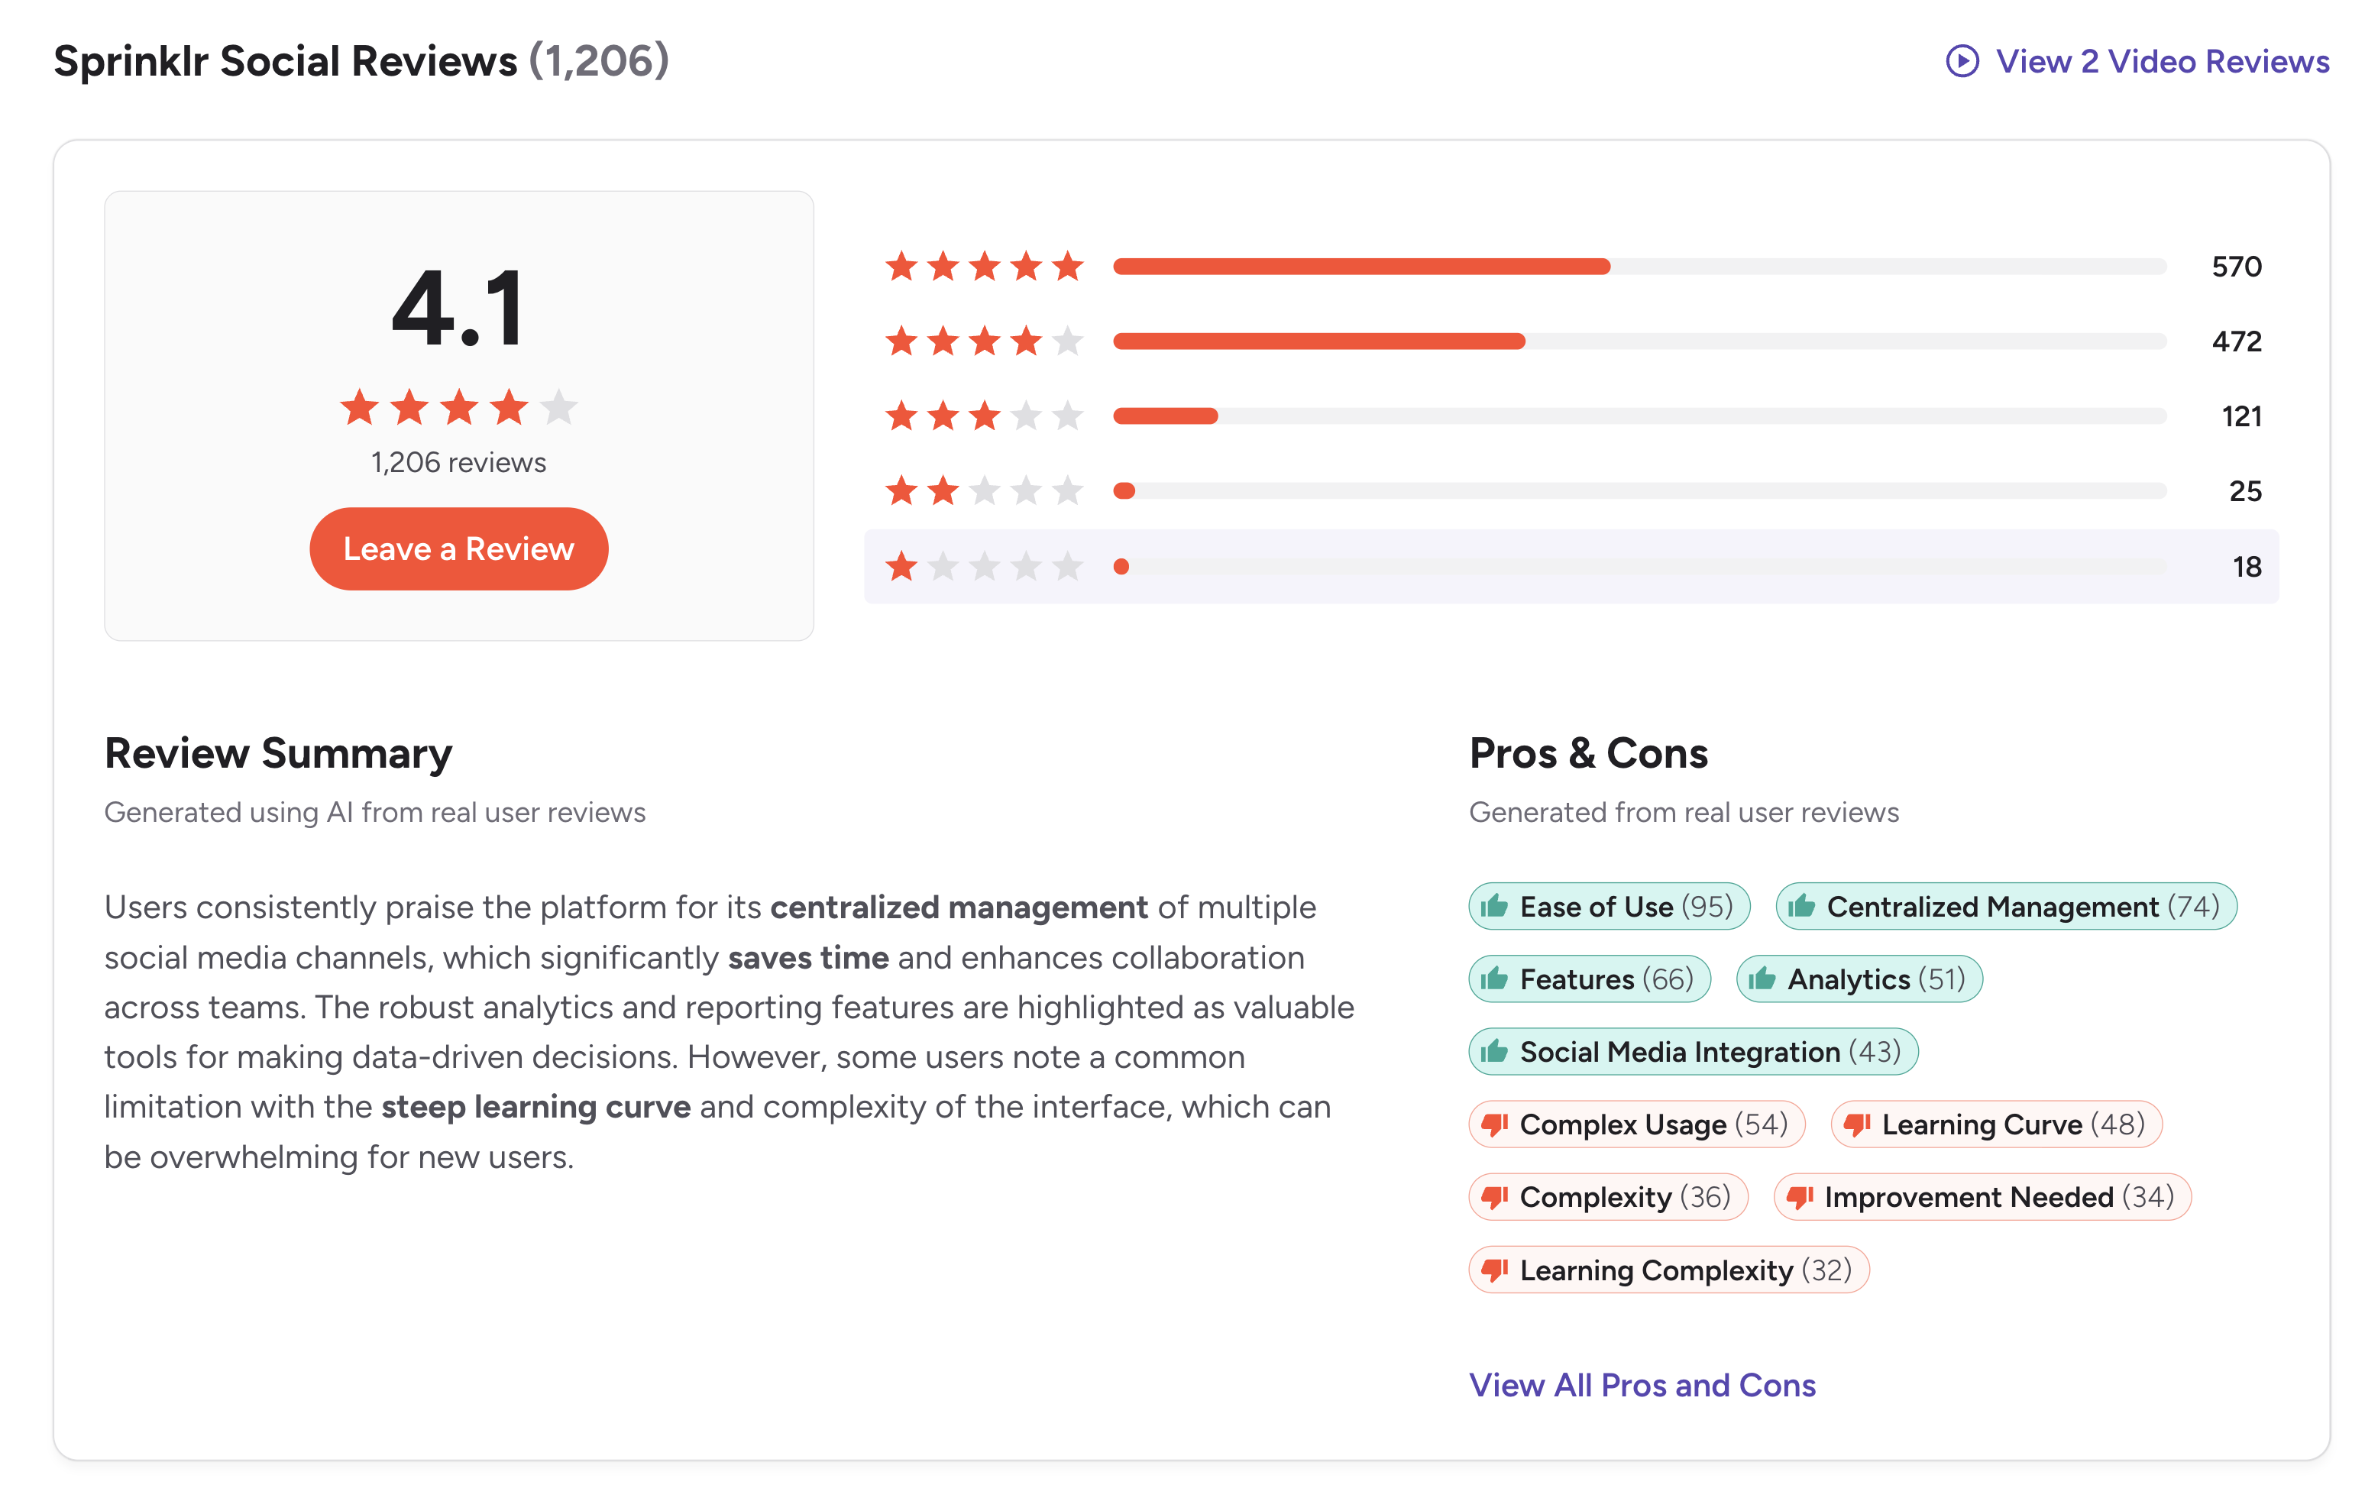Screen dimensions: 2365x1485
Task: Select the Learning Curve (48) con label
Action: pos(1996,1124)
